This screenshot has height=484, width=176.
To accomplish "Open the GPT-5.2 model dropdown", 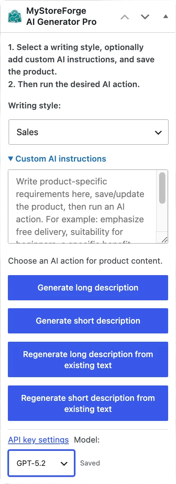I will coord(41,463).
